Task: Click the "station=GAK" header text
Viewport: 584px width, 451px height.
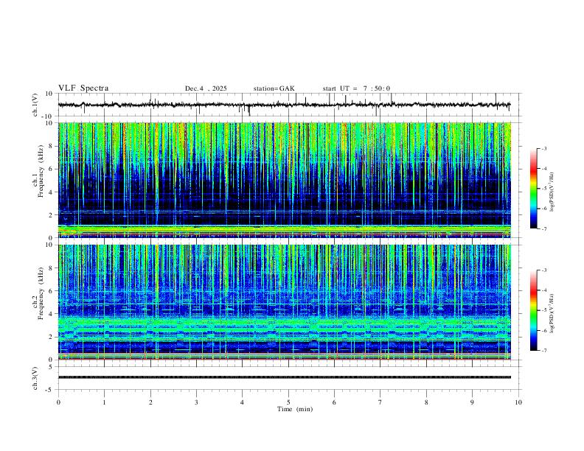Action: pos(274,88)
